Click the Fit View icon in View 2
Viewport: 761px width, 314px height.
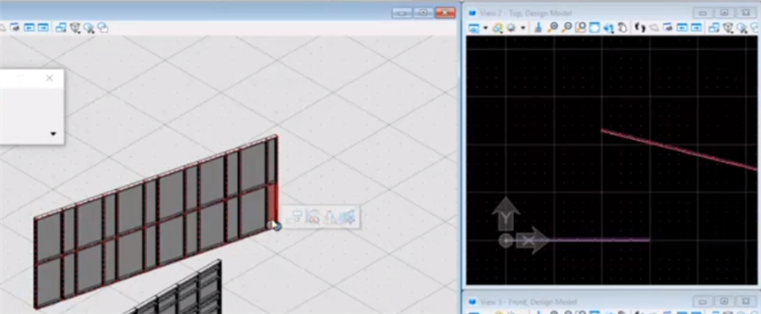594,28
